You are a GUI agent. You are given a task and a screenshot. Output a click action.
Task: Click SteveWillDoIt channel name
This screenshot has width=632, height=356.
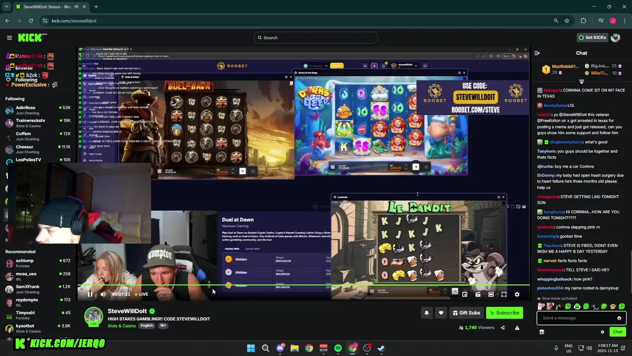click(x=127, y=311)
